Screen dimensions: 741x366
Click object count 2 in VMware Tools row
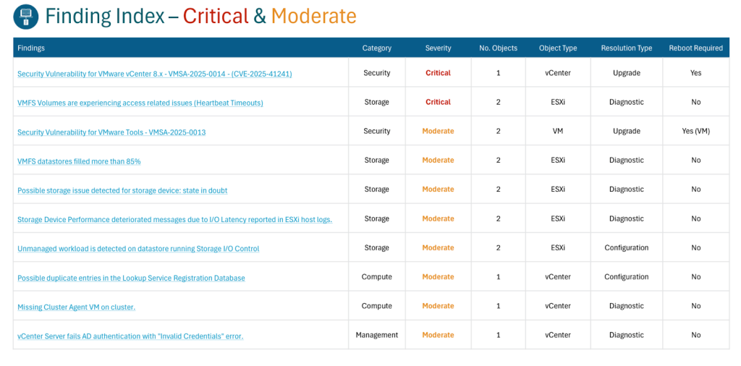tap(498, 132)
